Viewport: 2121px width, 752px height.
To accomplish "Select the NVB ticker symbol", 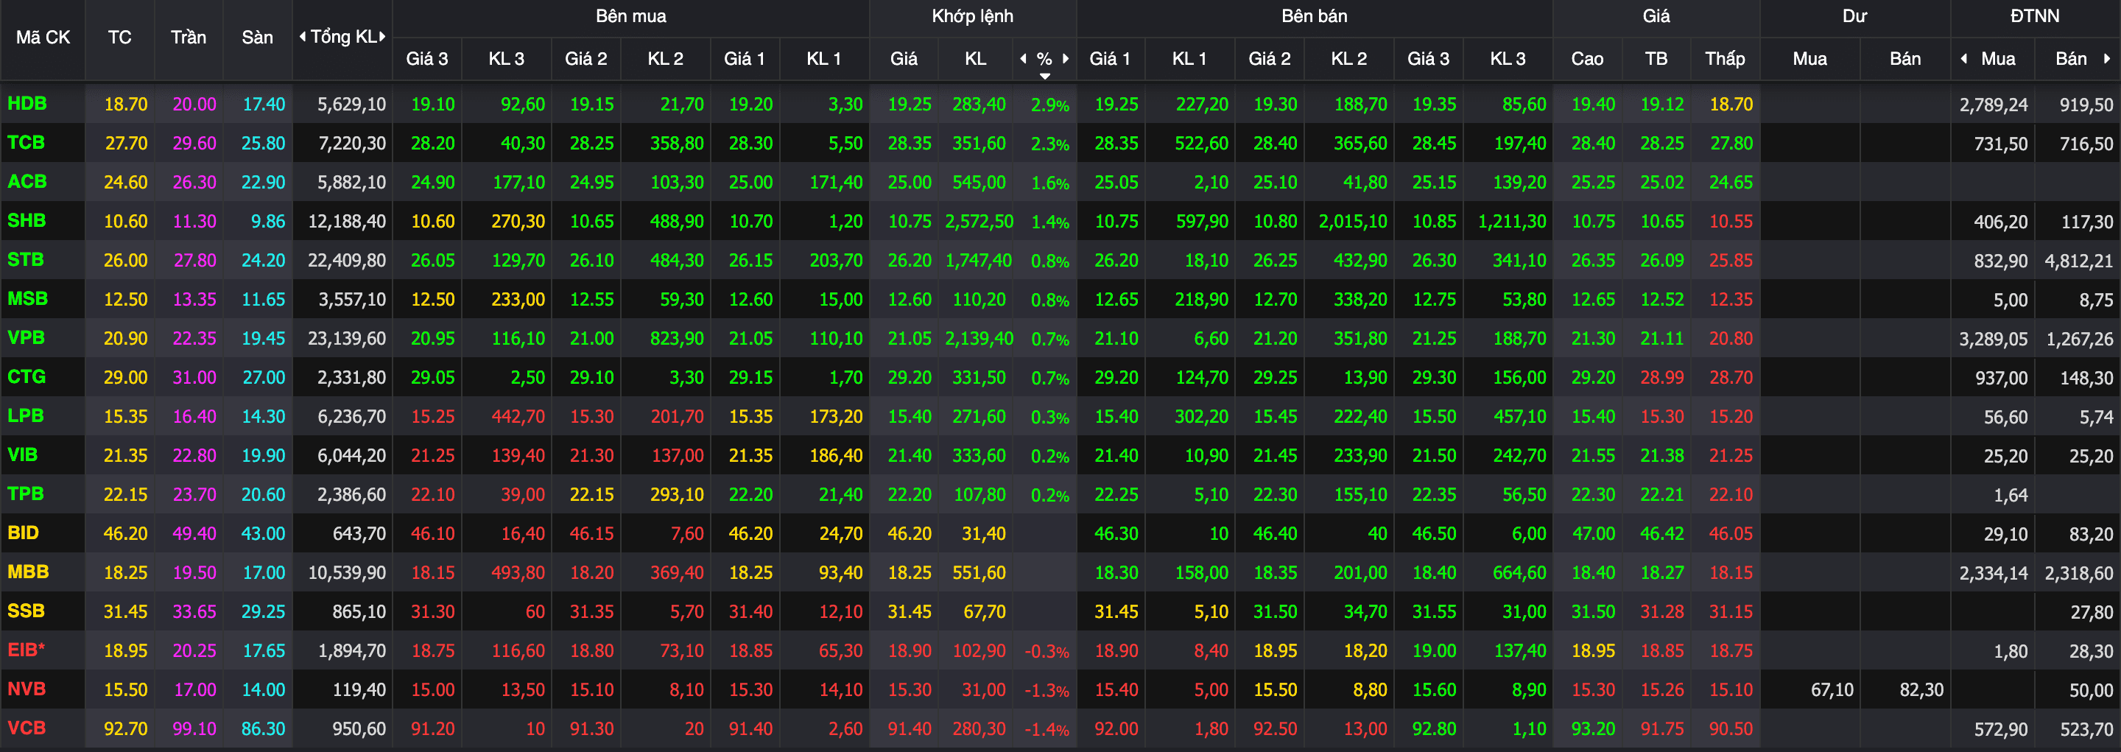I will pyautogui.click(x=27, y=689).
